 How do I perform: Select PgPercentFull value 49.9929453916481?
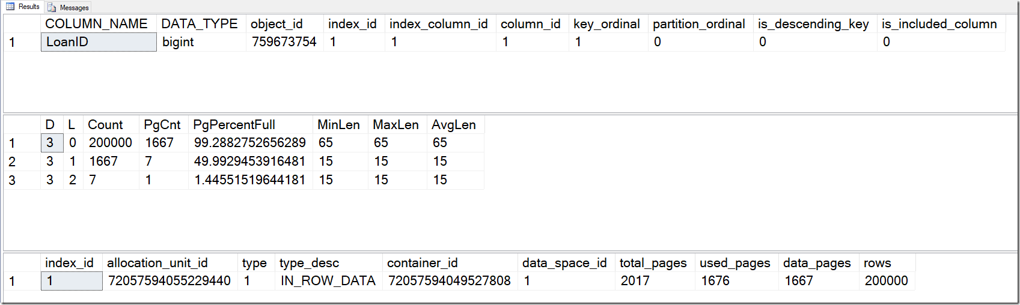tap(249, 162)
